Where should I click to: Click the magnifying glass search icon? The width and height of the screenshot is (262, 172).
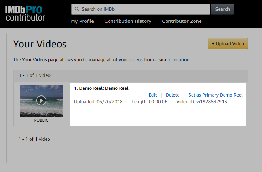77,9
